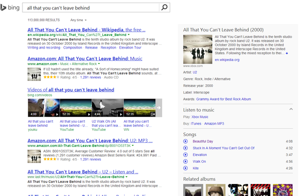The image size is (302, 196).
Task: Open Grammy Award for Best Rock Album link
Action: (223, 100)
